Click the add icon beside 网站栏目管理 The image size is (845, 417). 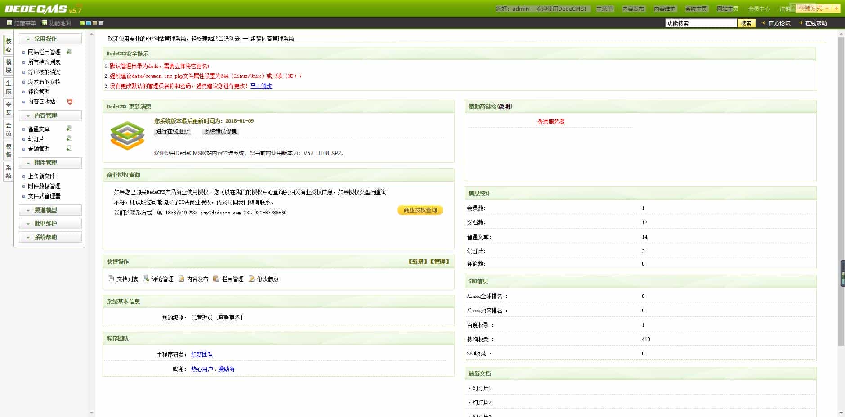click(69, 52)
